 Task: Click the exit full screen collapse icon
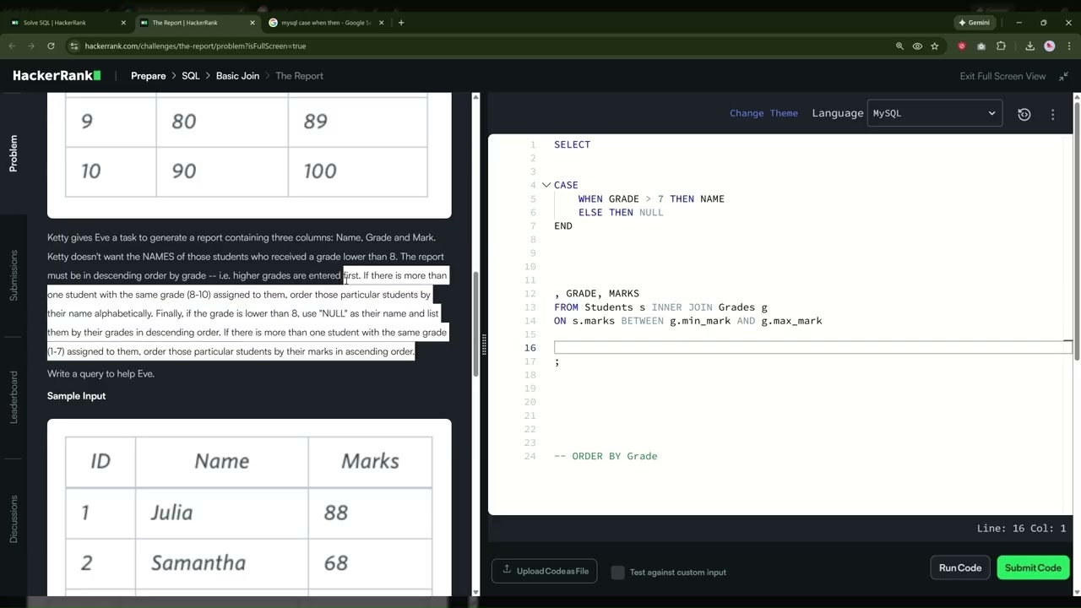click(x=1063, y=76)
